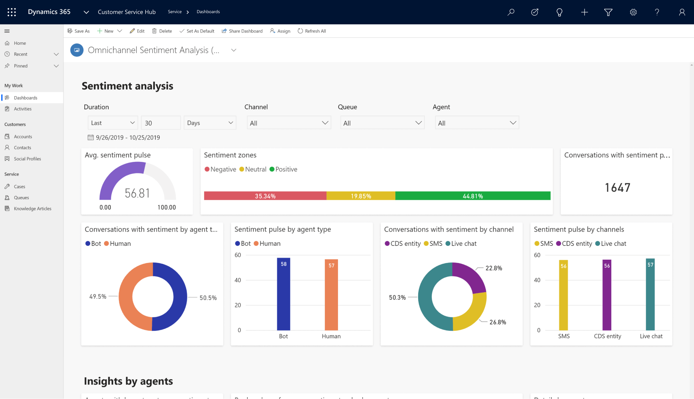Open the Channel filter dropdown
The image size is (694, 399).
(x=289, y=123)
